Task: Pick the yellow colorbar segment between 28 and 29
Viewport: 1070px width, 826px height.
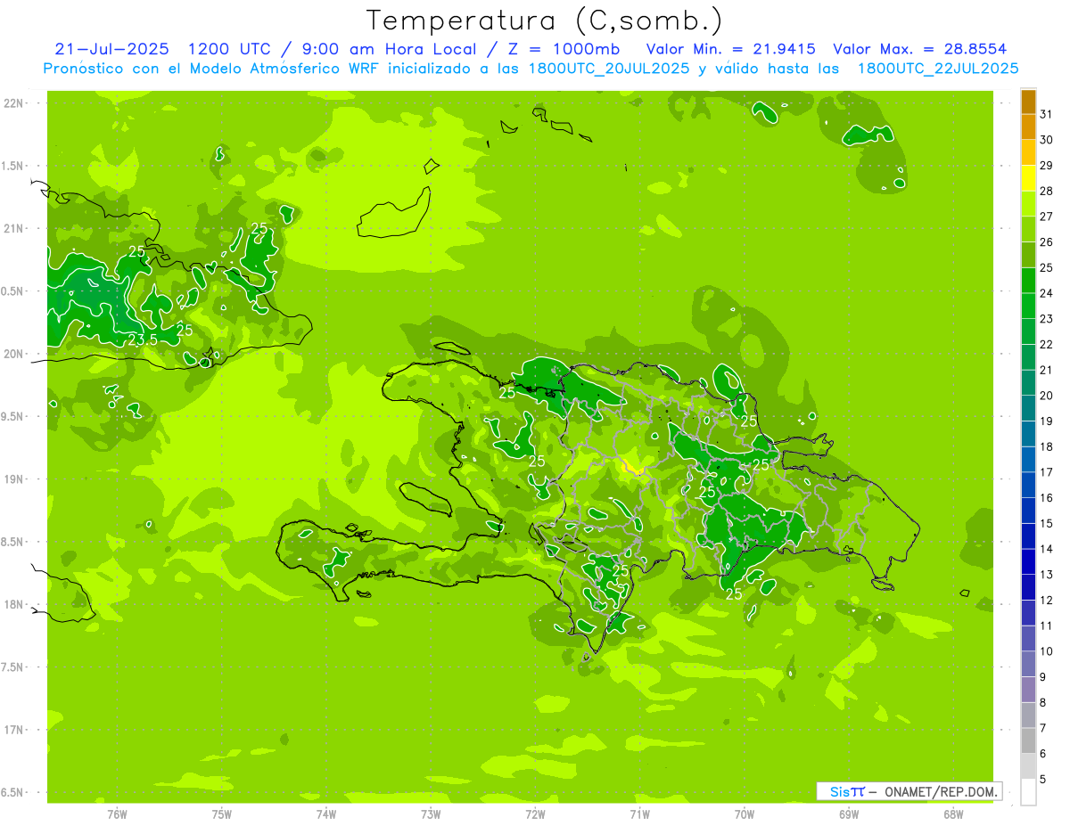Action: pos(1028,178)
